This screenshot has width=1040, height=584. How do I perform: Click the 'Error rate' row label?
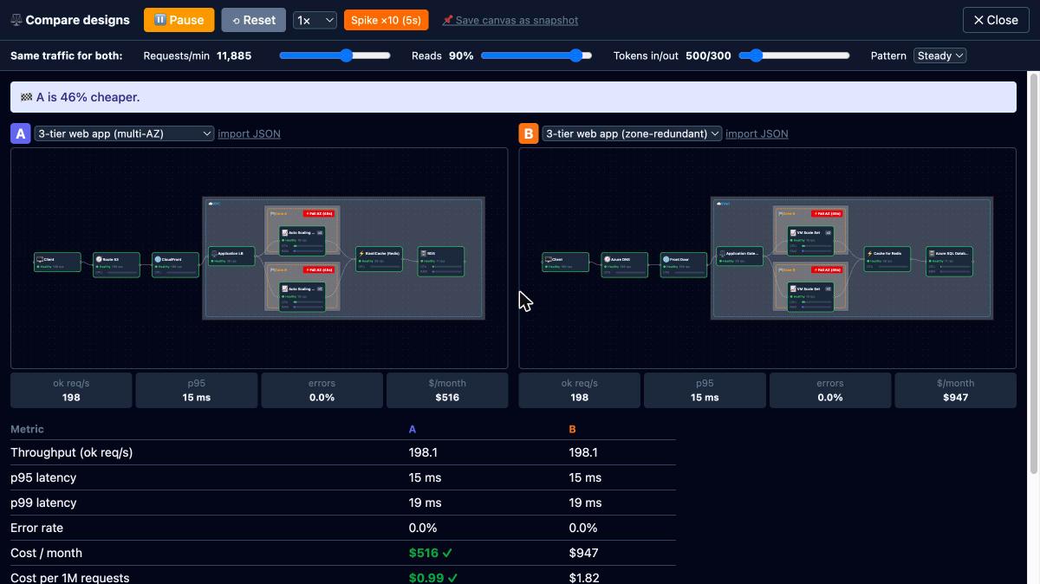(36, 528)
